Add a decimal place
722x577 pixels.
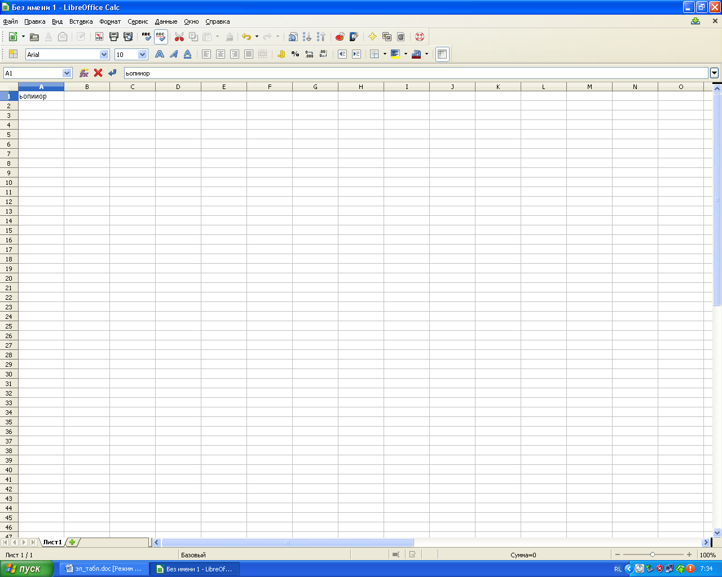click(309, 54)
